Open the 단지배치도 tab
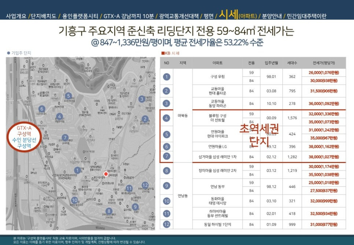Viewport: 354px width, 245px height. [x=43, y=16]
